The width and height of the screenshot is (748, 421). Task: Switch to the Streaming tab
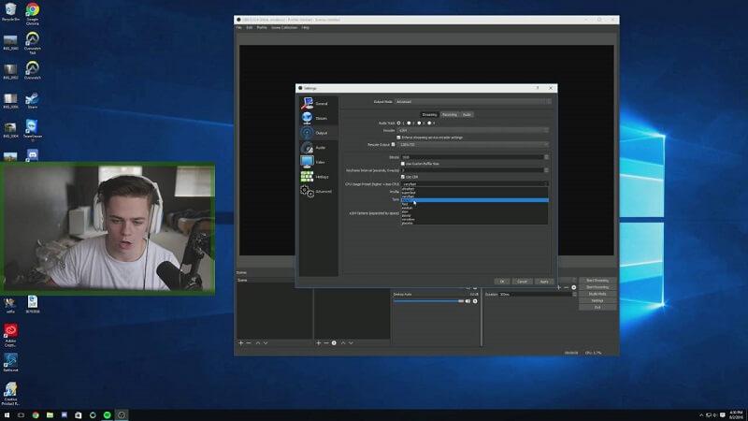click(429, 114)
